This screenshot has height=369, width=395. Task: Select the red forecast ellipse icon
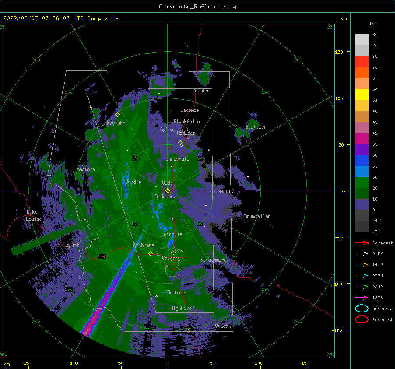(362, 319)
